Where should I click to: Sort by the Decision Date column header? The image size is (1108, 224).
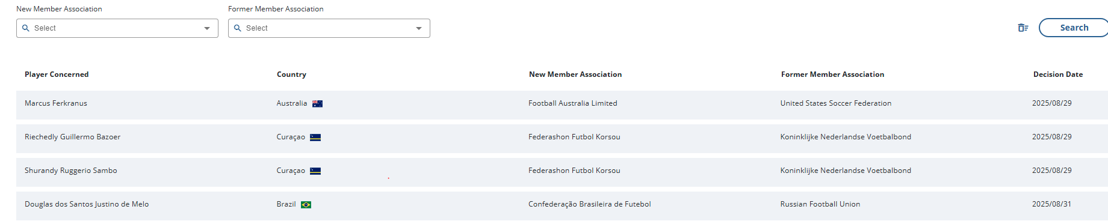click(1058, 74)
